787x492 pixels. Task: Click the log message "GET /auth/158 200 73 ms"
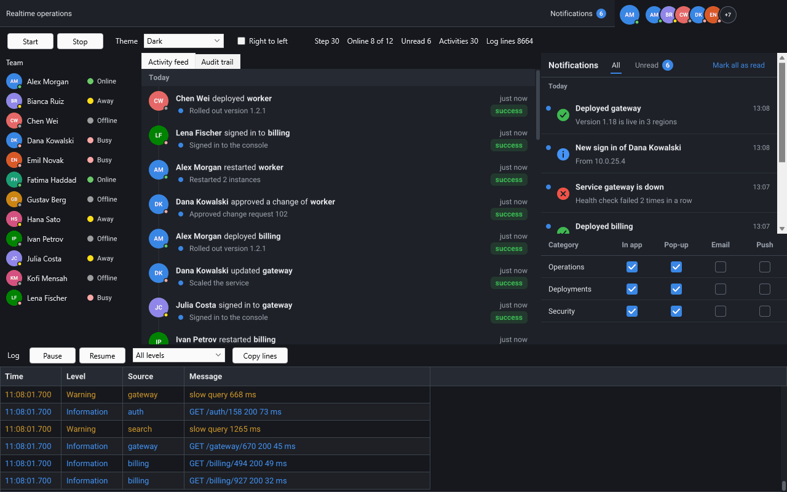click(235, 412)
